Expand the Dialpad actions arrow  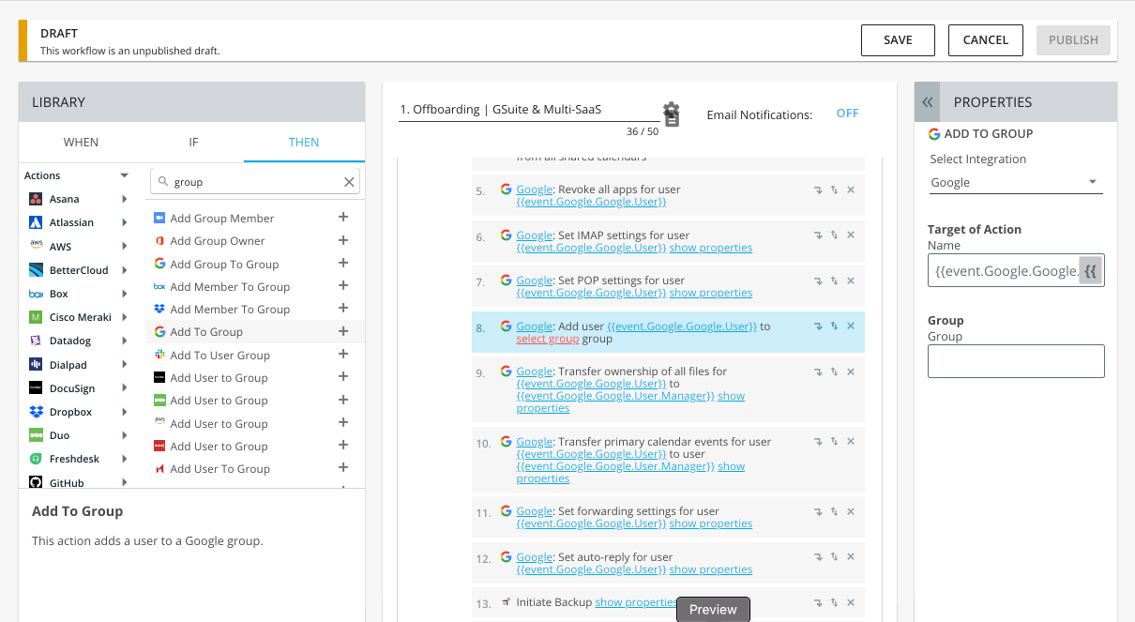(125, 364)
